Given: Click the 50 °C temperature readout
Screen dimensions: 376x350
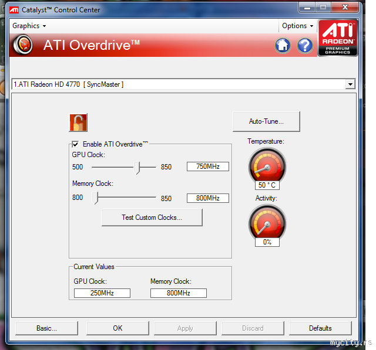Looking at the screenshot, I should tap(267, 185).
